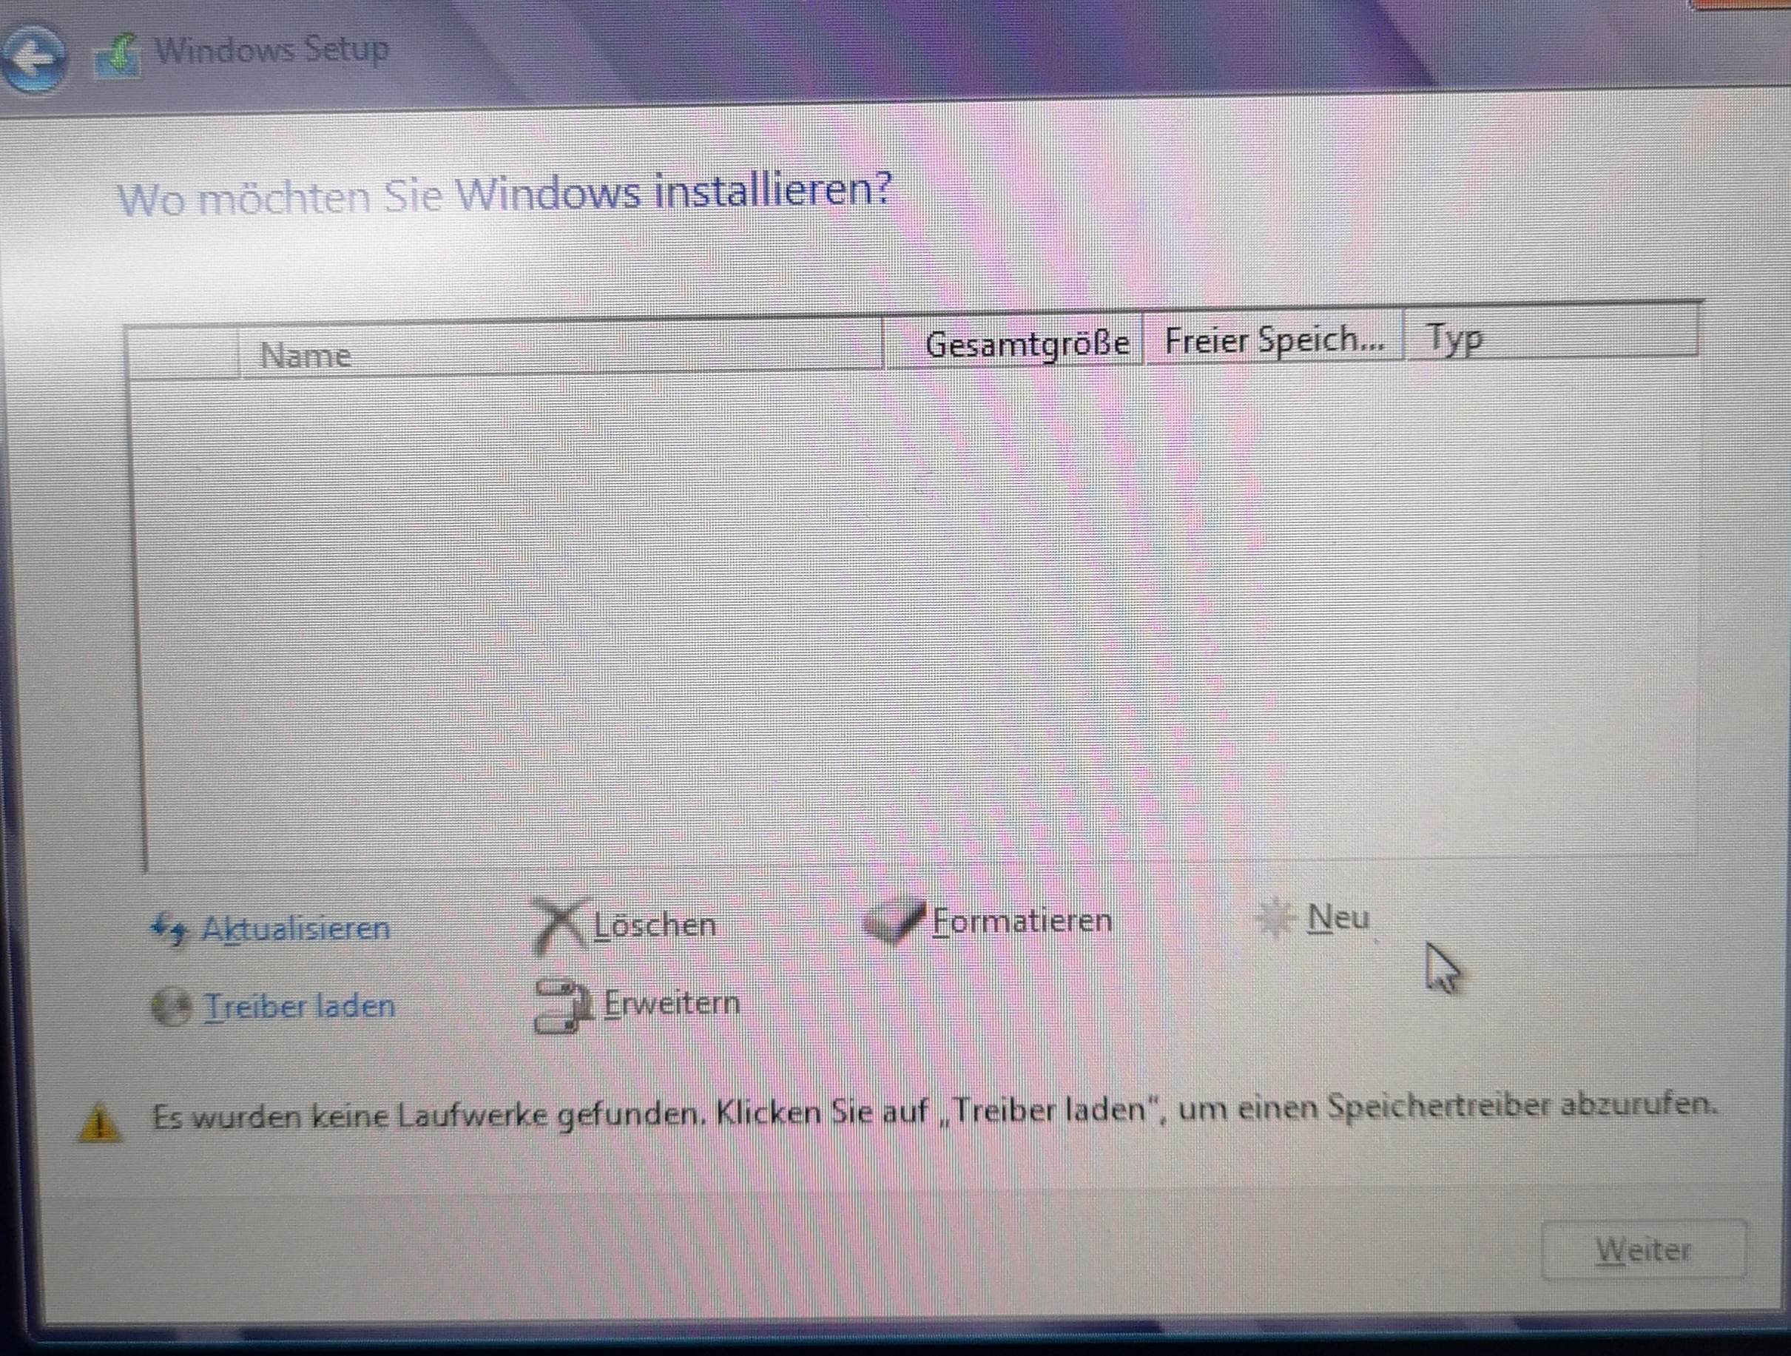1791x1356 pixels.
Task: Click the Windows Setup title icon
Action: point(118,57)
